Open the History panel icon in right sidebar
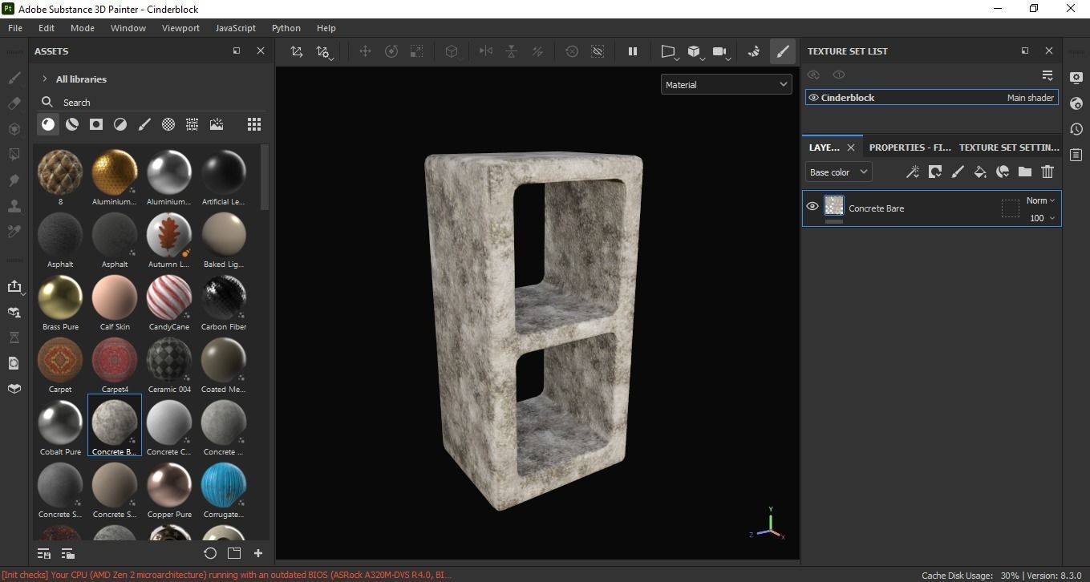The image size is (1090, 582). (1076, 129)
